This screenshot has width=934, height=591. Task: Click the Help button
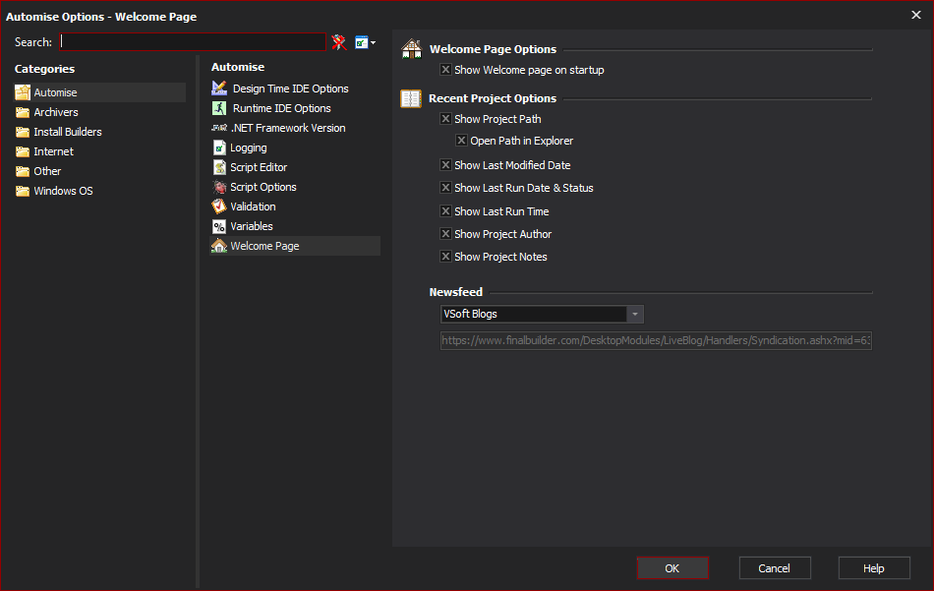point(874,567)
